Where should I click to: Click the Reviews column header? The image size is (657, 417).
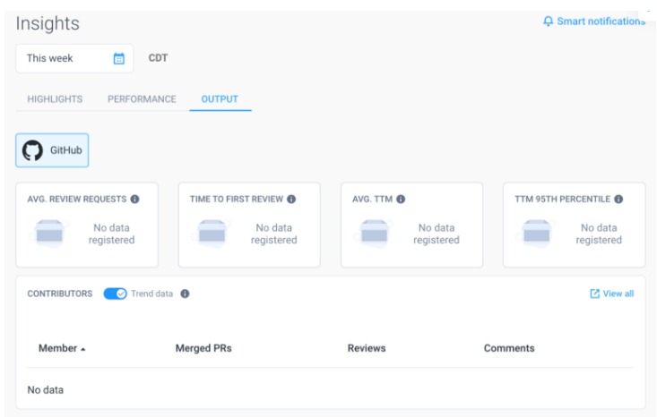coord(366,348)
